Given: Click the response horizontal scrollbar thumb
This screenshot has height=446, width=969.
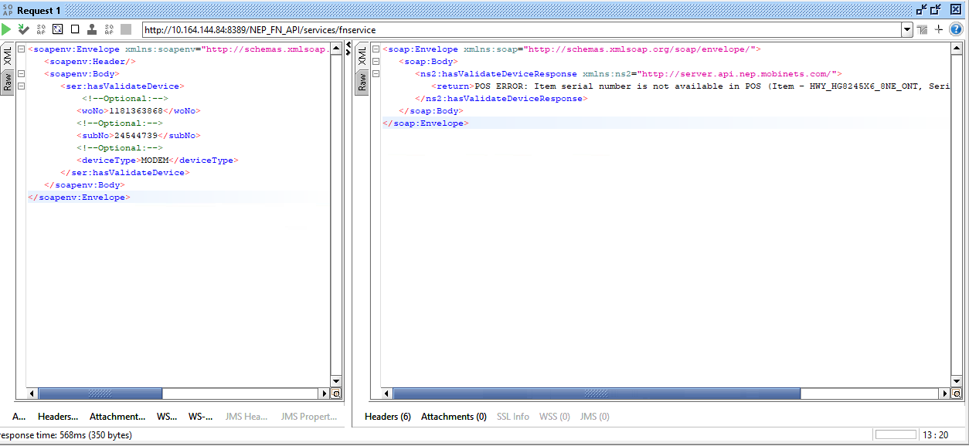Looking at the screenshot, I should (x=595, y=394).
